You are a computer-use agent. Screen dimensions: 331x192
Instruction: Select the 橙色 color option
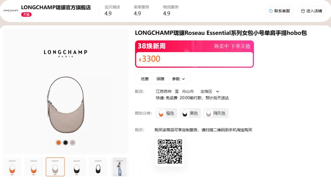[166, 113]
